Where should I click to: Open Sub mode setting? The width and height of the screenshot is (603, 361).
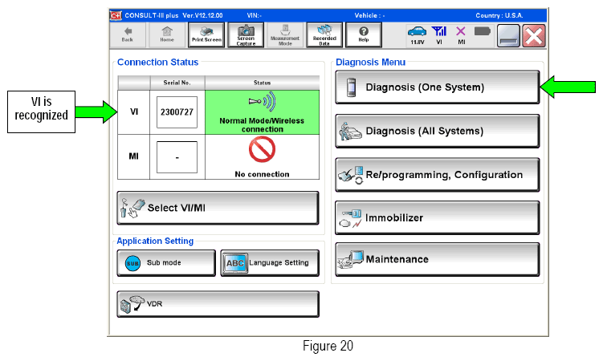tap(166, 263)
